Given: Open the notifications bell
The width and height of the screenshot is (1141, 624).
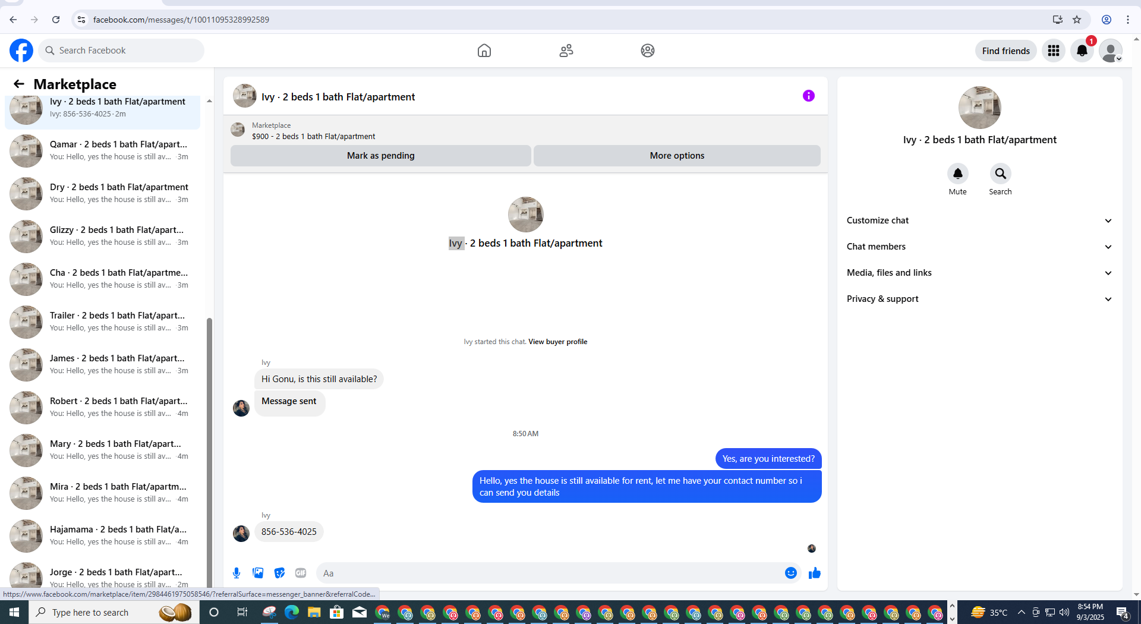Looking at the screenshot, I should point(1082,51).
